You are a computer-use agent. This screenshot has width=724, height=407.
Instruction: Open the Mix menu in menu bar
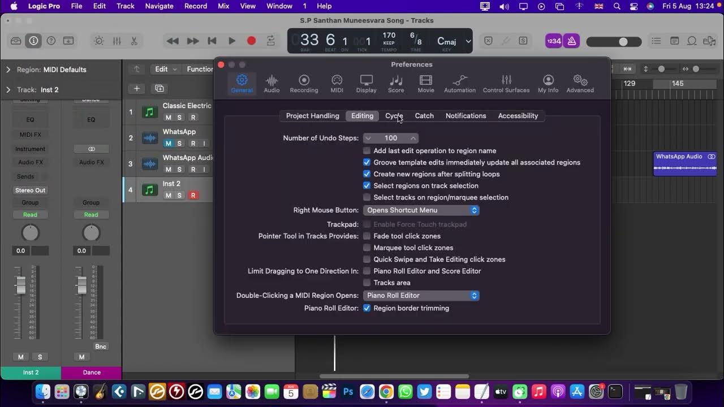[223, 6]
